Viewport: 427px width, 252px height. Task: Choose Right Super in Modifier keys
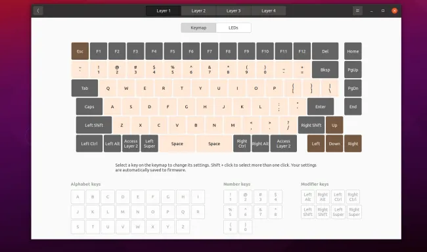(x=354, y=212)
